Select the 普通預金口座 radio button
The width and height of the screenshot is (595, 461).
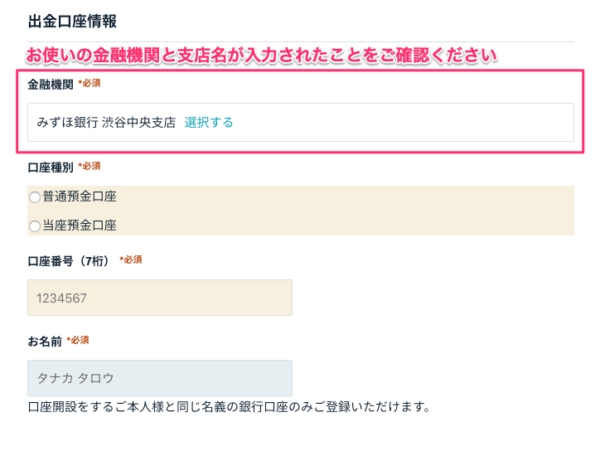pyautogui.click(x=35, y=197)
